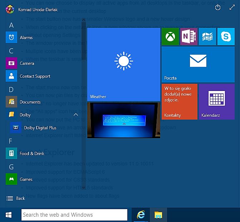Click the power button icon
240x222 pixels.
pos(218,7)
